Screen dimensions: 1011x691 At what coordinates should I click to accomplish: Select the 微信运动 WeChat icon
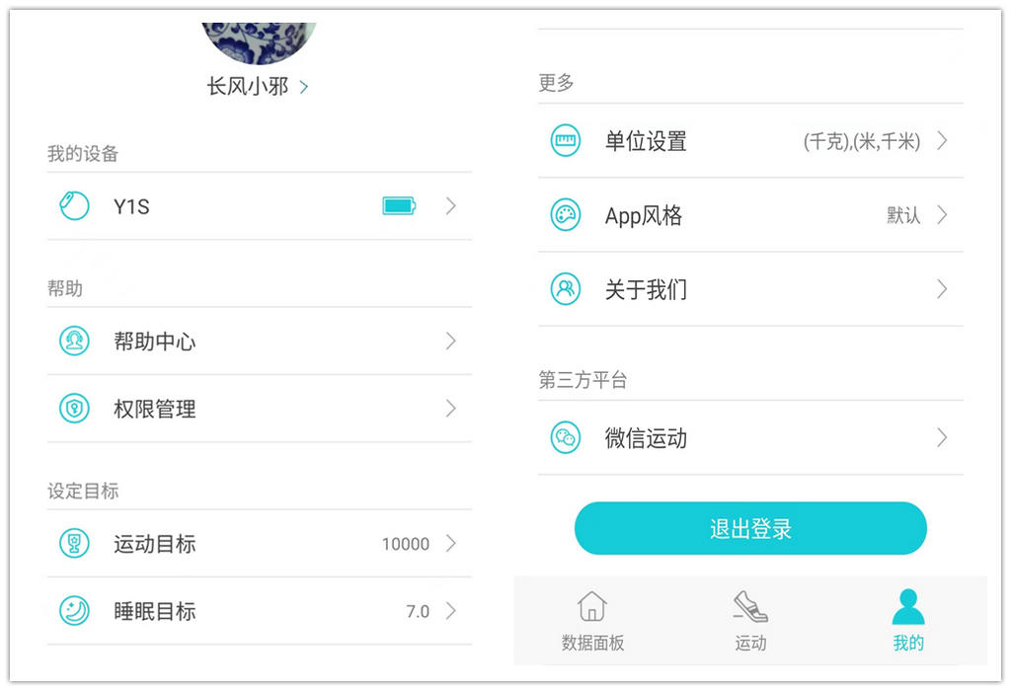point(565,437)
